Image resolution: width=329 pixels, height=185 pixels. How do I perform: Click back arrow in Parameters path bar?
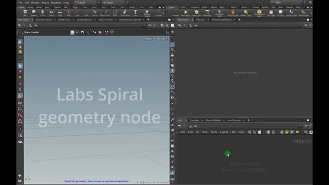point(179,25)
